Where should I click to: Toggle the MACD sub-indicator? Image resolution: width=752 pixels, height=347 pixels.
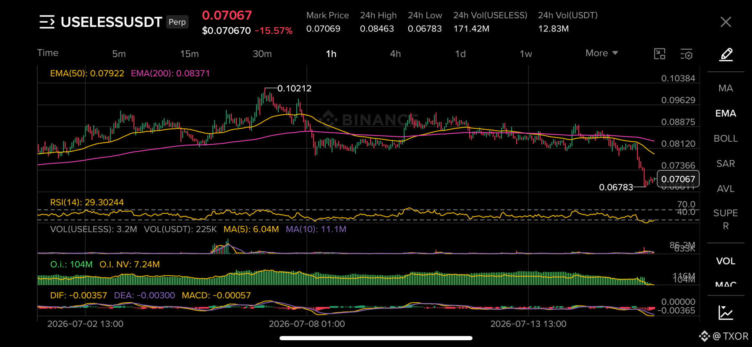tap(726, 284)
